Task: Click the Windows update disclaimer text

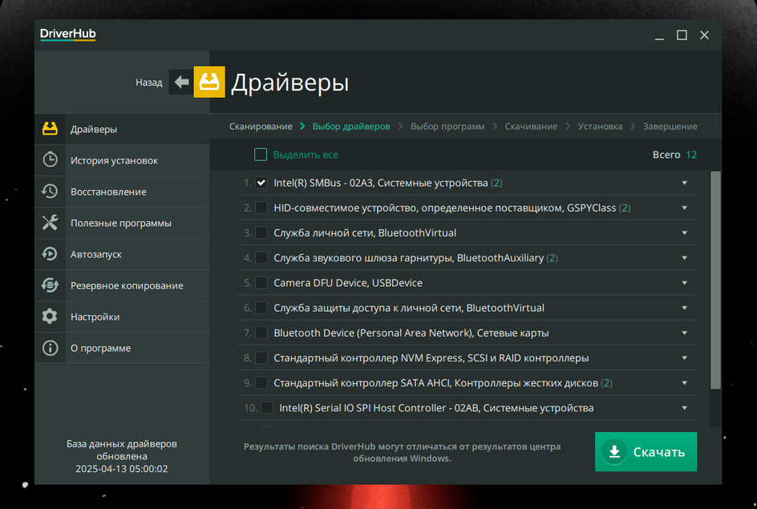Action: click(x=402, y=452)
